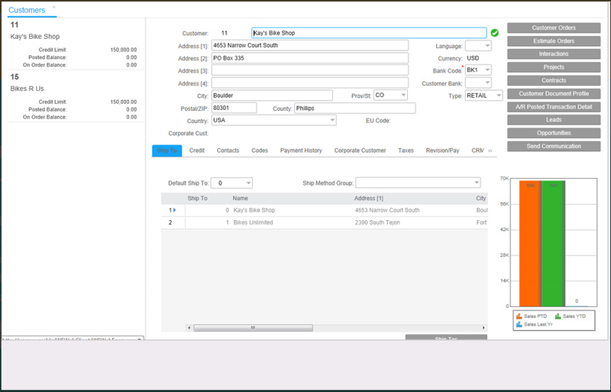Click the Leads button
The height and width of the screenshot is (392, 611).
click(x=554, y=120)
